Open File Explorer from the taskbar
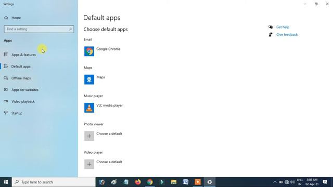 pos(174,182)
